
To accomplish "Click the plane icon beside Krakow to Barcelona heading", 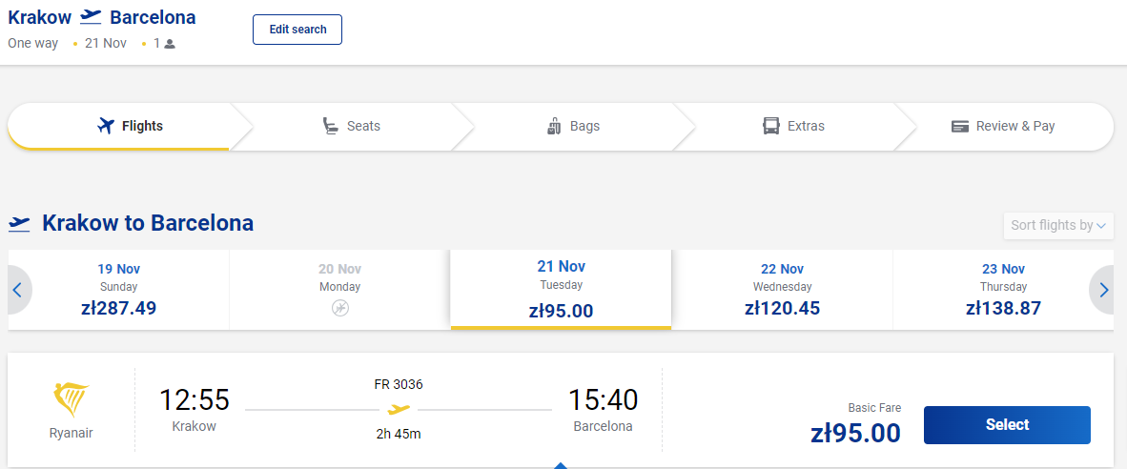I will click(19, 223).
